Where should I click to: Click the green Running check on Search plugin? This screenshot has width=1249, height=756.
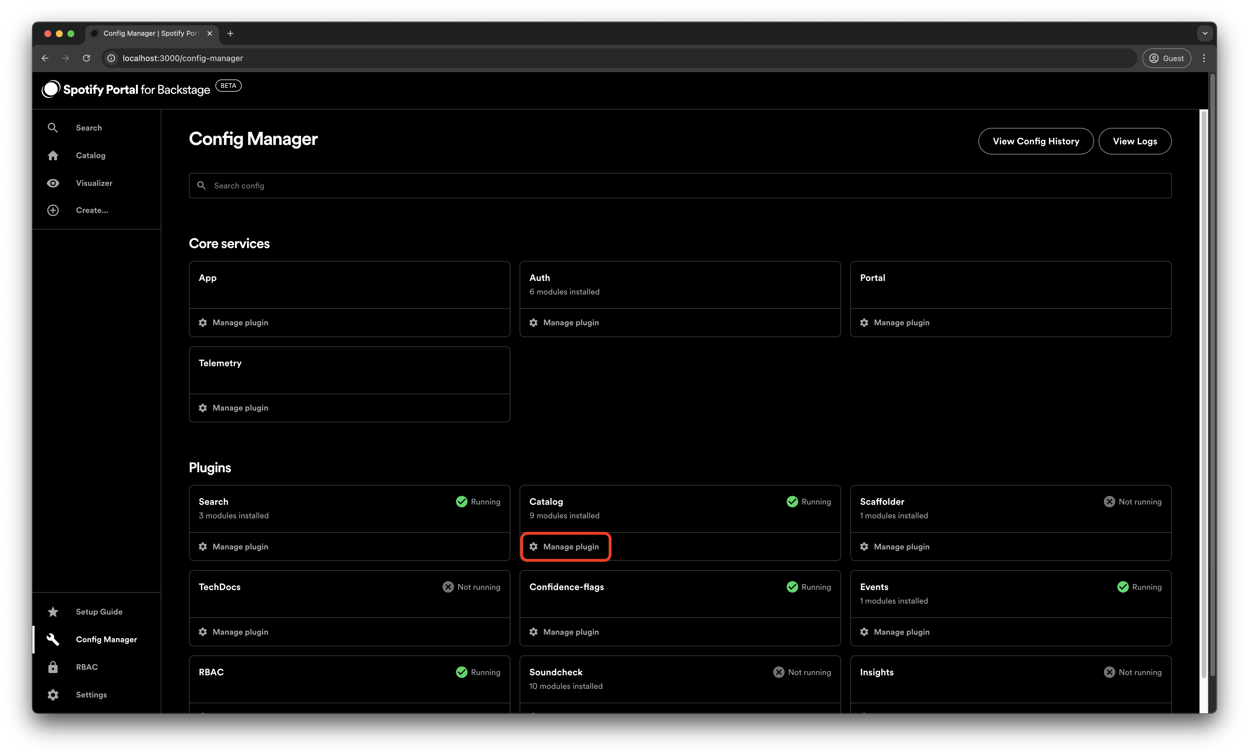coord(461,502)
